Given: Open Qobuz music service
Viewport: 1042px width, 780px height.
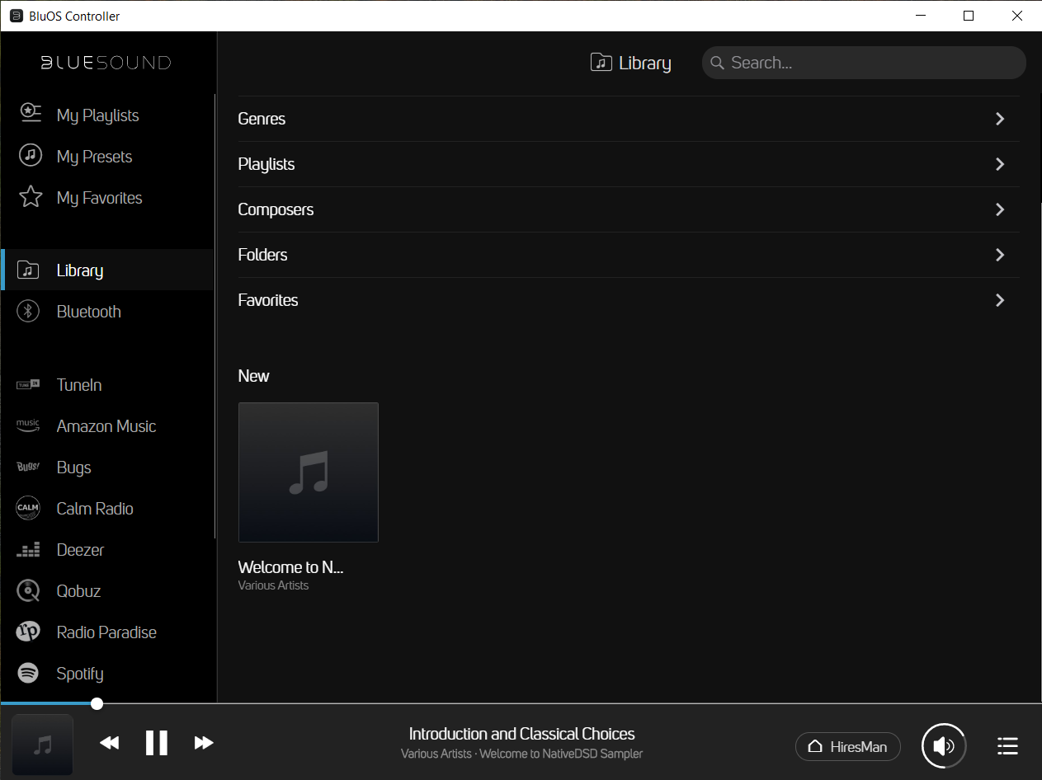Looking at the screenshot, I should (x=78, y=591).
